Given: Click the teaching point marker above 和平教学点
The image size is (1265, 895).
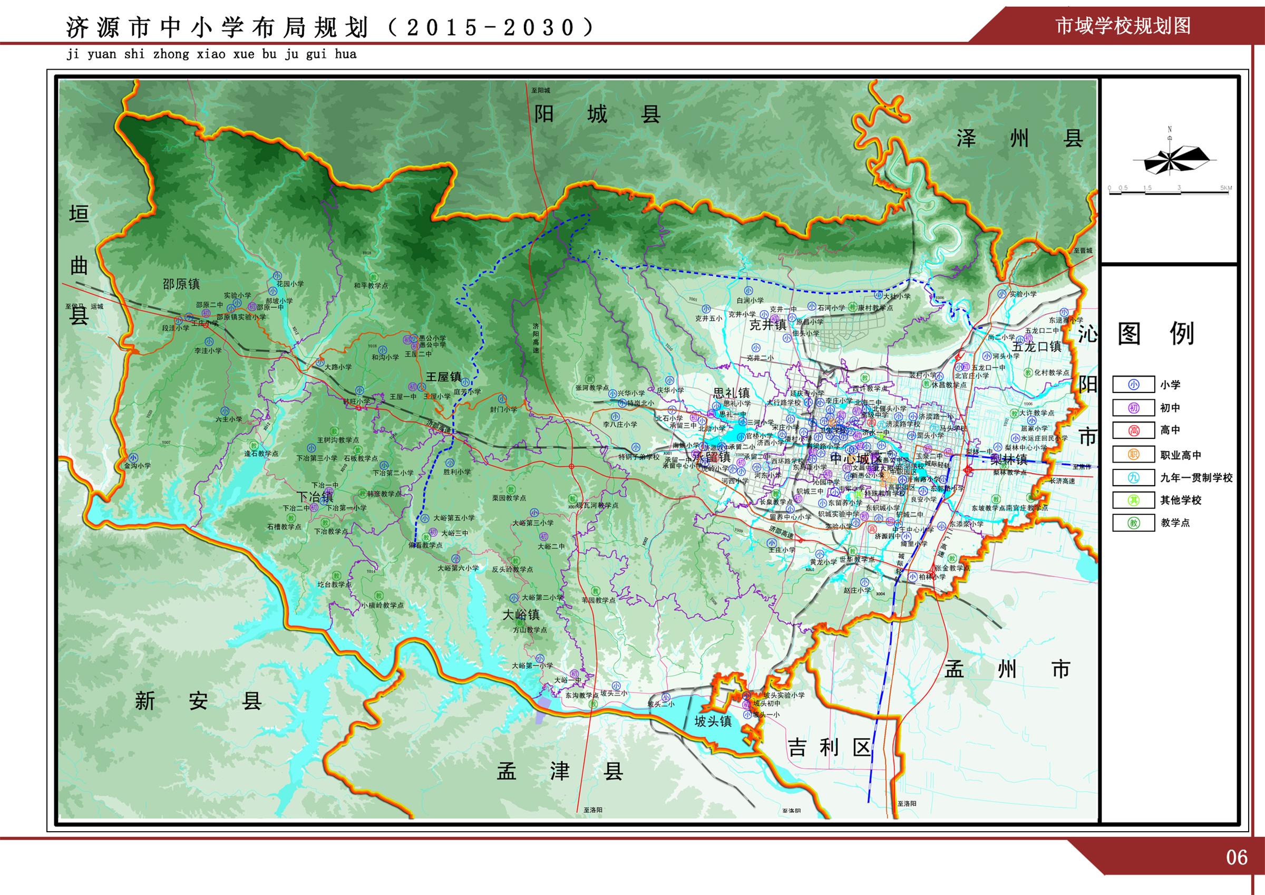Looking at the screenshot, I should pyautogui.click(x=373, y=278).
